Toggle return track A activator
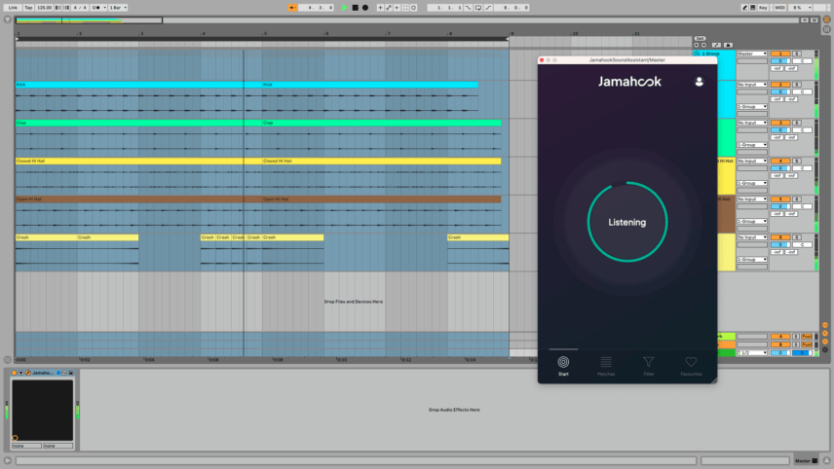The height and width of the screenshot is (469, 834). 780,337
